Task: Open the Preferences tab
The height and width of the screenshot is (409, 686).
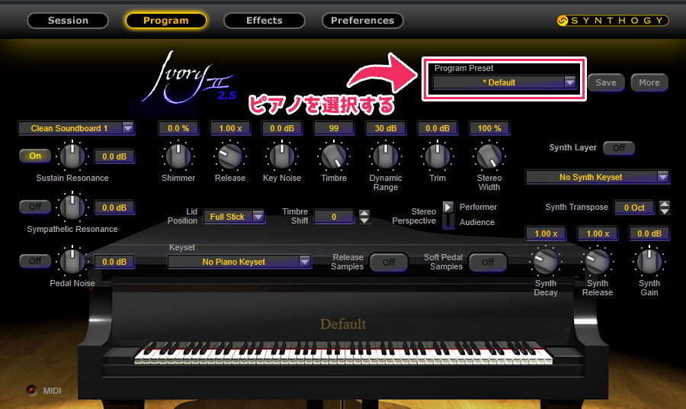Action: (362, 21)
